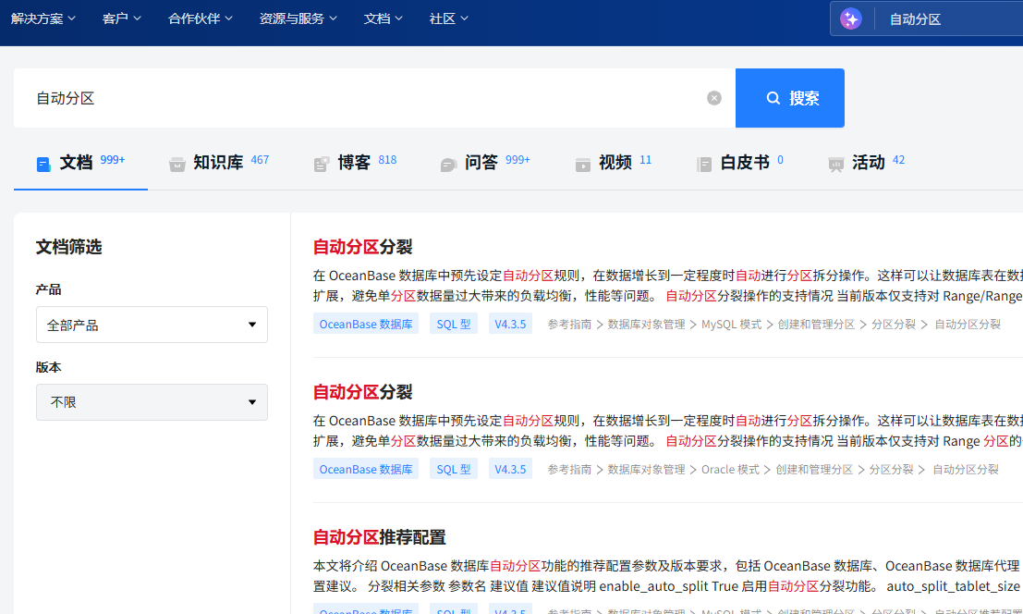
Task: Click the 知识库 tab archive icon
Action: click(177, 165)
